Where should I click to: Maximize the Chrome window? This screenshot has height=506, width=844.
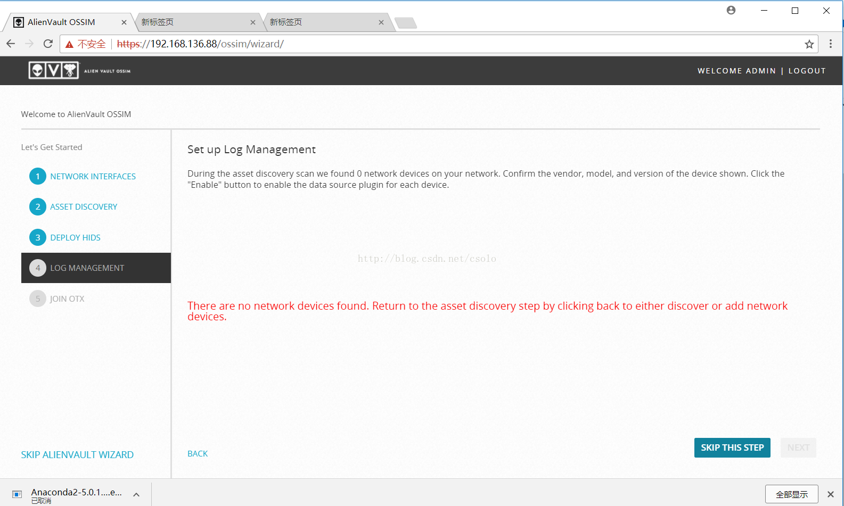pyautogui.click(x=795, y=10)
